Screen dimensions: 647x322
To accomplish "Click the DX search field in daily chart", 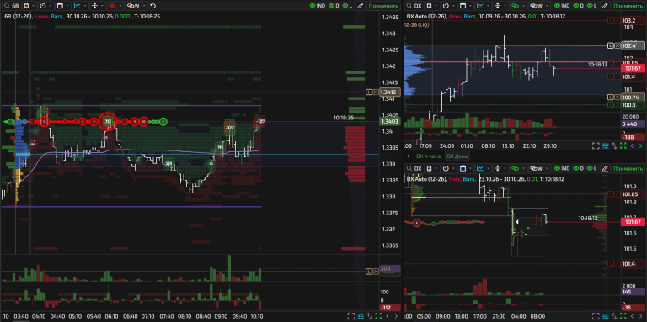I will click(x=414, y=6).
